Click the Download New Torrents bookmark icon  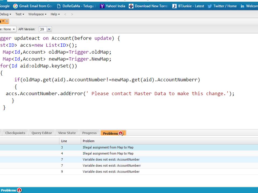[x=131, y=6]
